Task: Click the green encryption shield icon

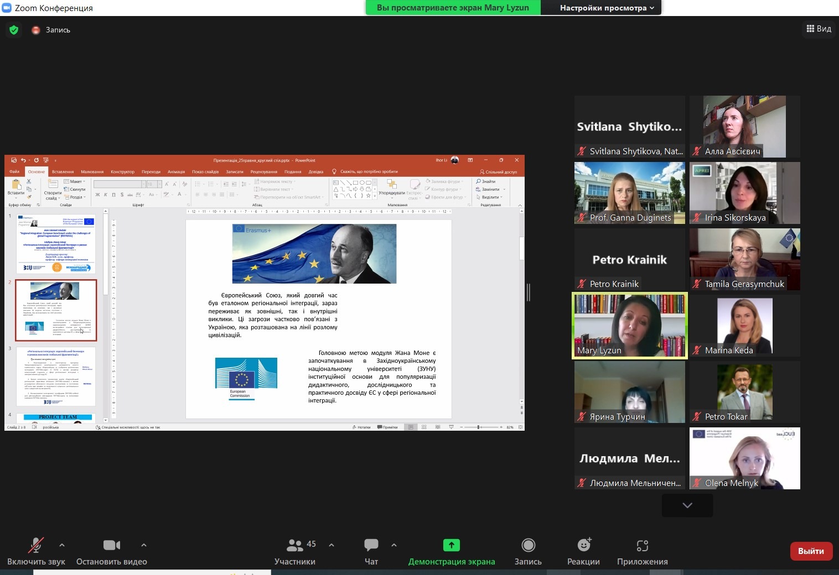Action: click(x=14, y=30)
